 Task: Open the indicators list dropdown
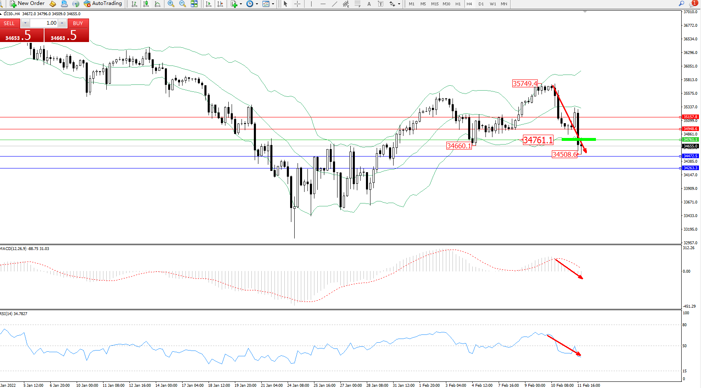241,4
